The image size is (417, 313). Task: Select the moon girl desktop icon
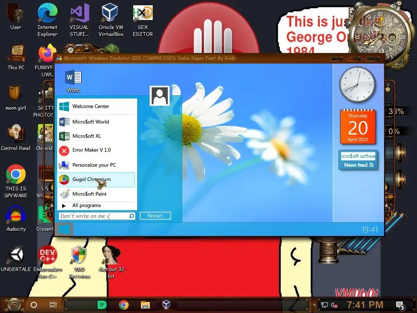[16, 97]
